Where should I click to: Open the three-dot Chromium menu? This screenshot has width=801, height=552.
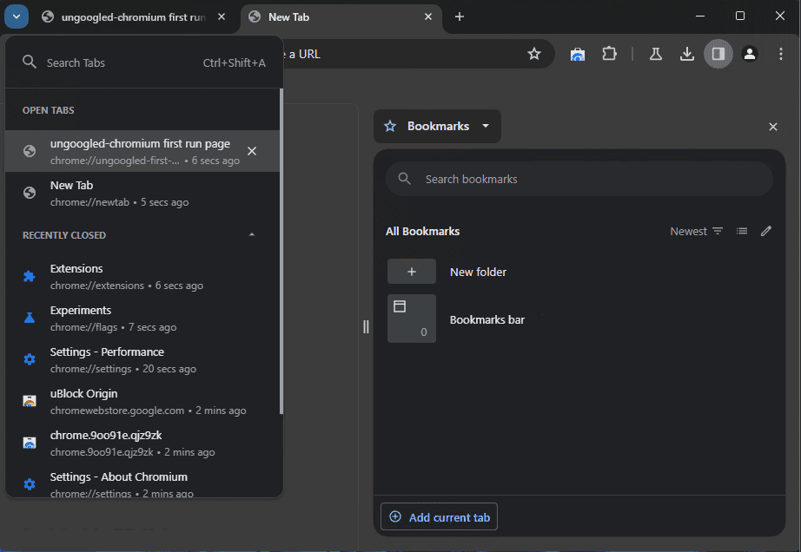[780, 54]
